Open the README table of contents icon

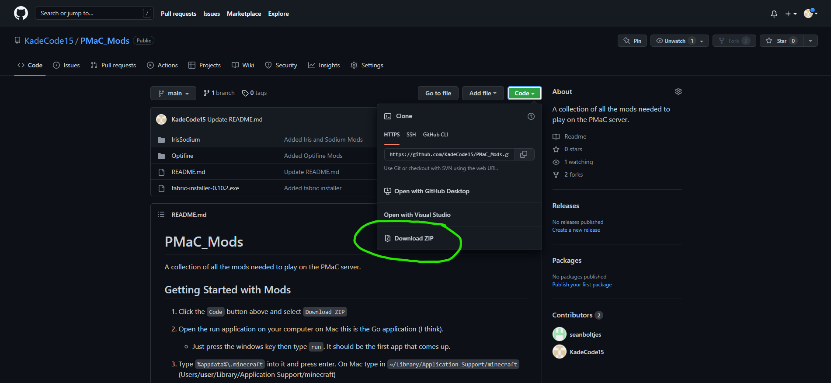161,214
